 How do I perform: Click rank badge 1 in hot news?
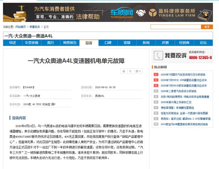(x=156, y=75)
